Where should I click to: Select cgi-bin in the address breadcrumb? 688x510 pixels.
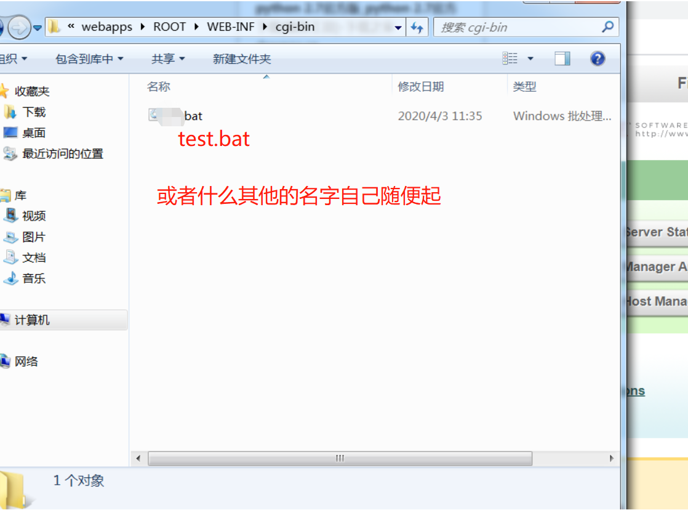click(x=295, y=27)
